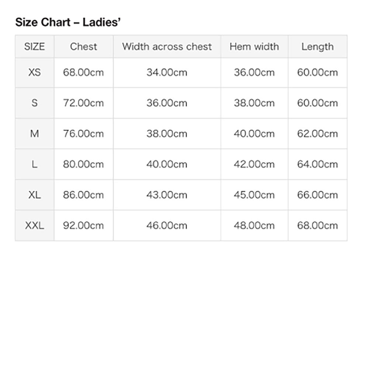This screenshot has width=369, height=369.
Task: Click the L size row label
Action: (x=35, y=164)
